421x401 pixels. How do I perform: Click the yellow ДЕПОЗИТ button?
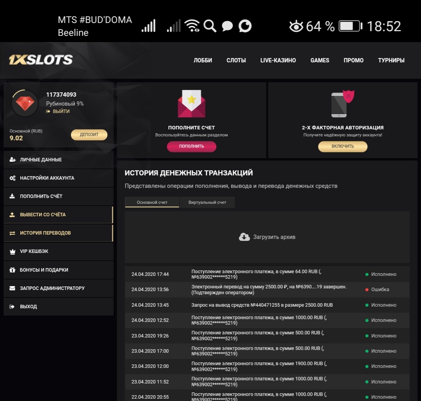click(x=89, y=135)
